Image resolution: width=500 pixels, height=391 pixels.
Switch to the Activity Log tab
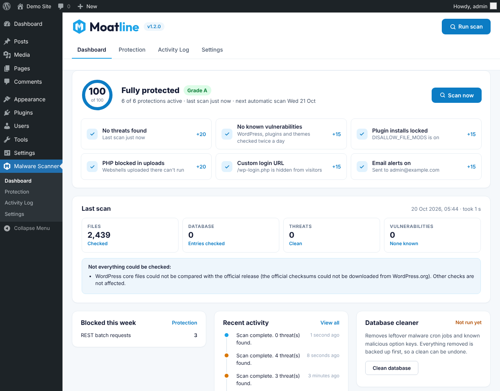point(173,50)
